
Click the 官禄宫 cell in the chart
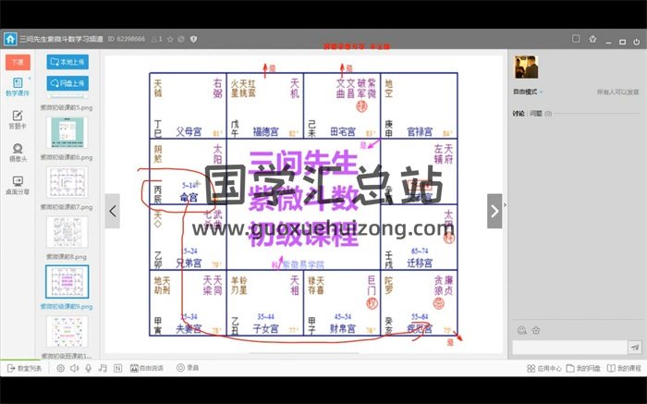click(x=420, y=105)
